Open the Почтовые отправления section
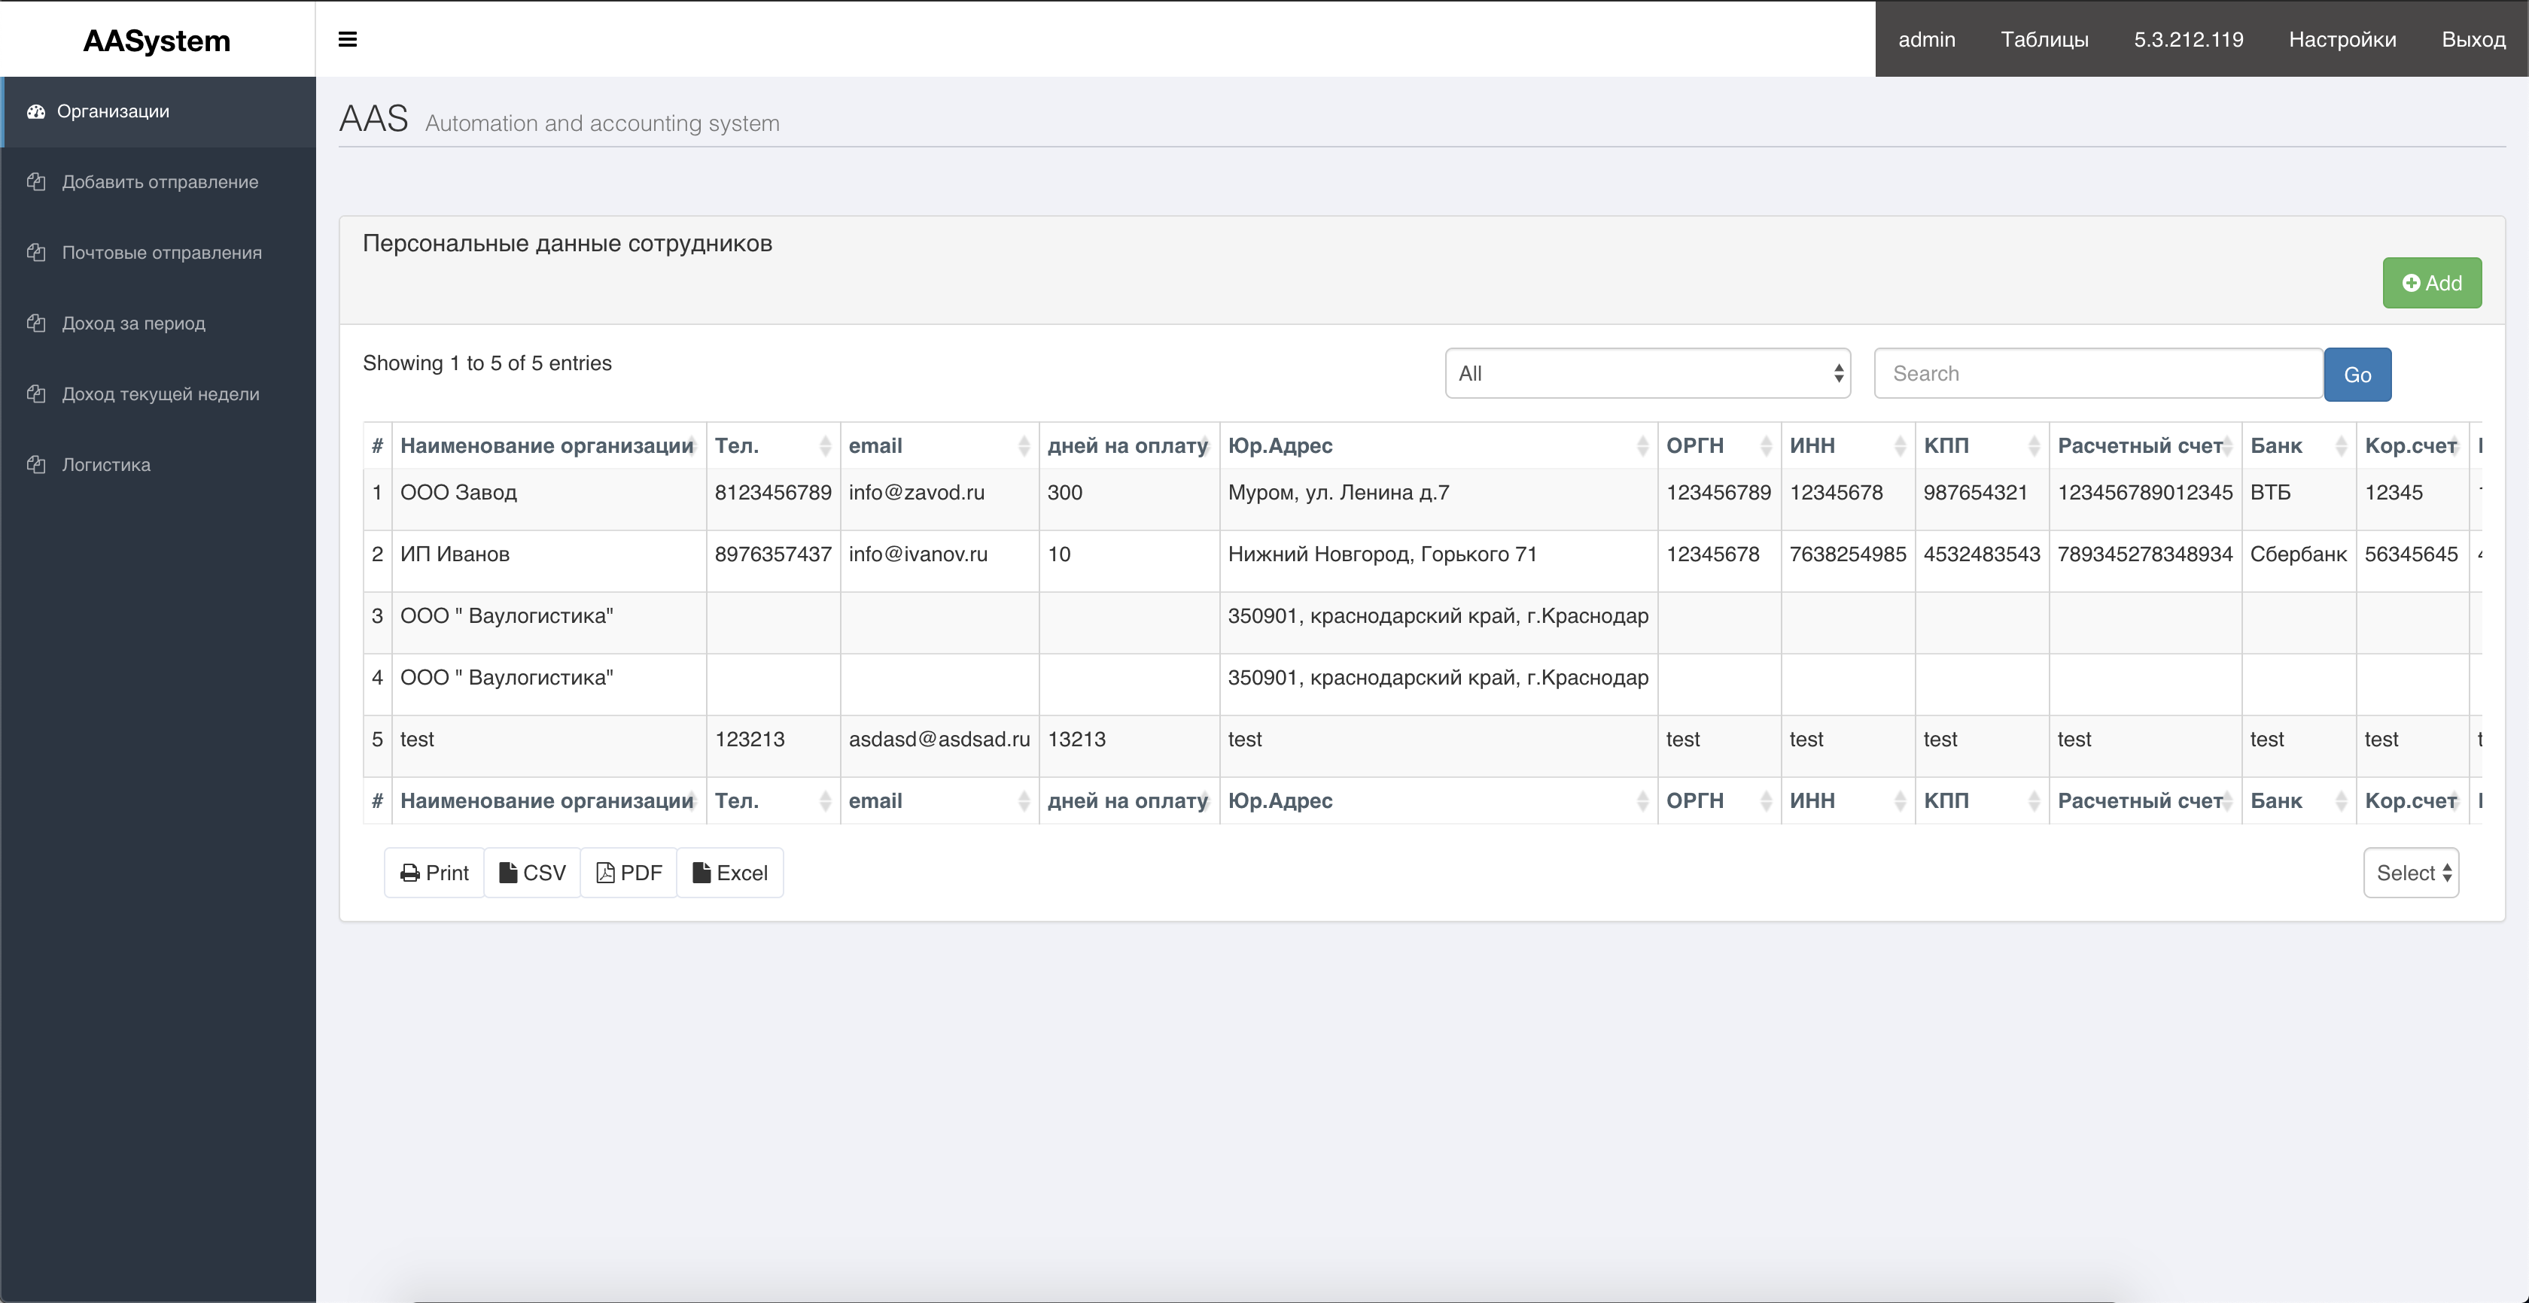Image resolution: width=2529 pixels, height=1303 pixels. pyautogui.click(x=162, y=253)
